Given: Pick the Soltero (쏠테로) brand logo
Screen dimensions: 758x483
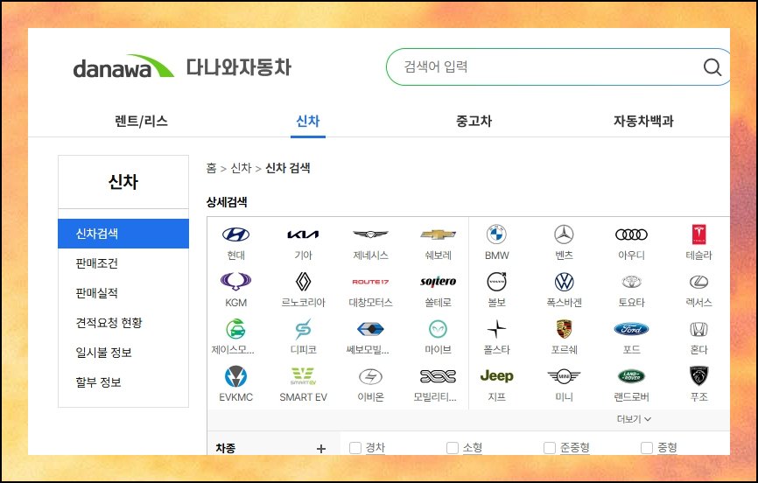Looking at the screenshot, I should 438,282.
